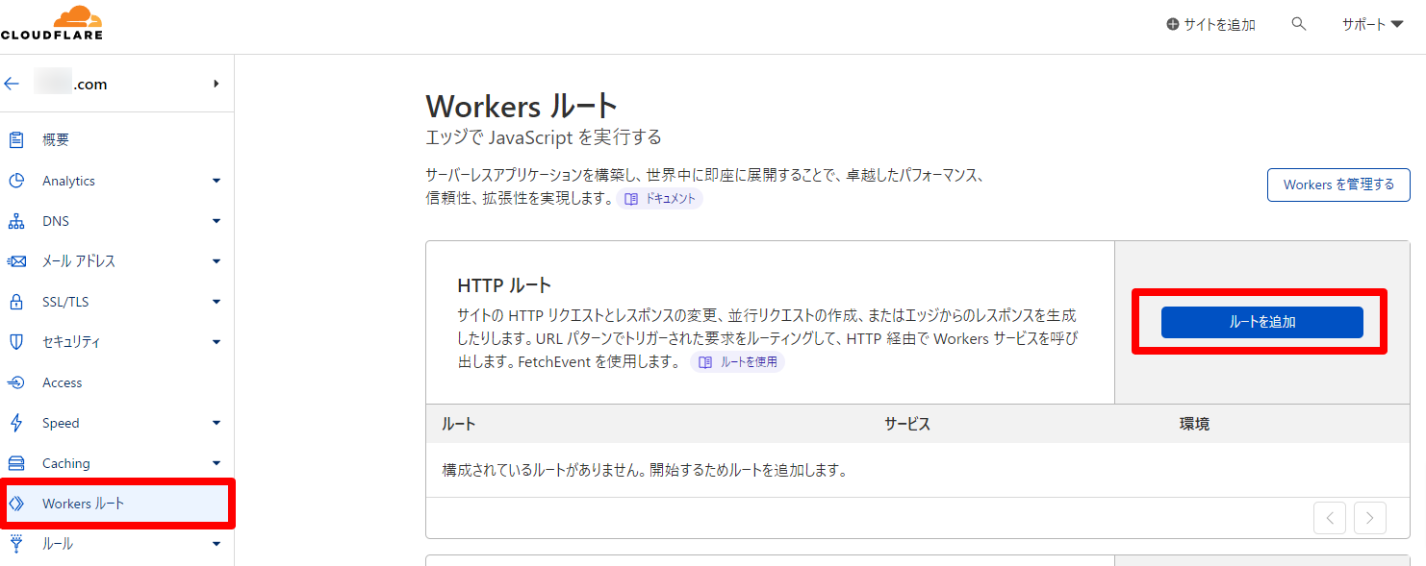Expand the ルール section arrow

pos(216,544)
